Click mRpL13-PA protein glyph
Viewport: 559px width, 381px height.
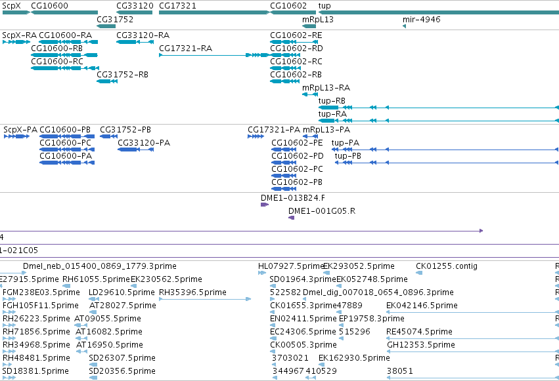pos(311,136)
